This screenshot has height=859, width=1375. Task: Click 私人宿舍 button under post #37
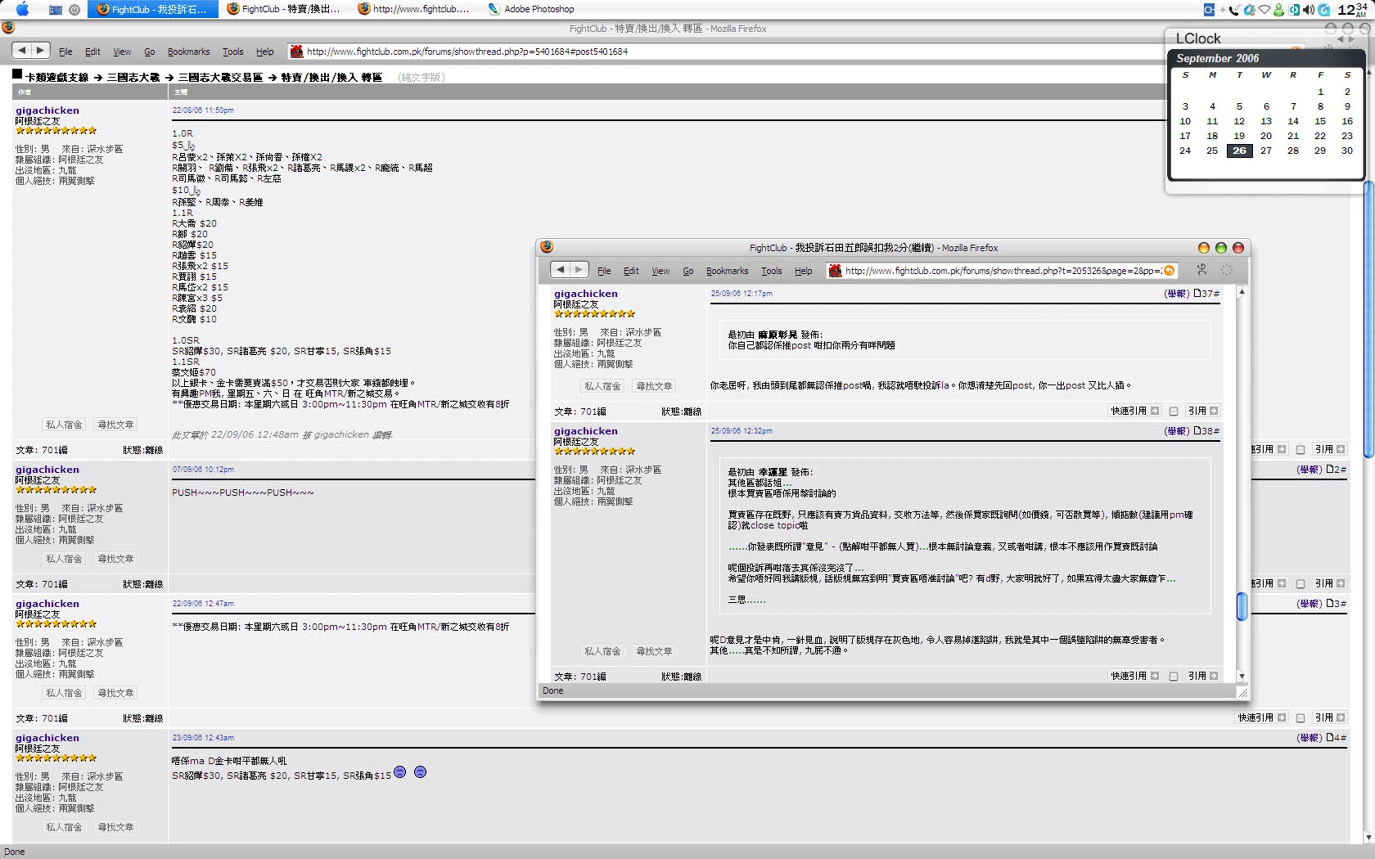pyautogui.click(x=603, y=386)
